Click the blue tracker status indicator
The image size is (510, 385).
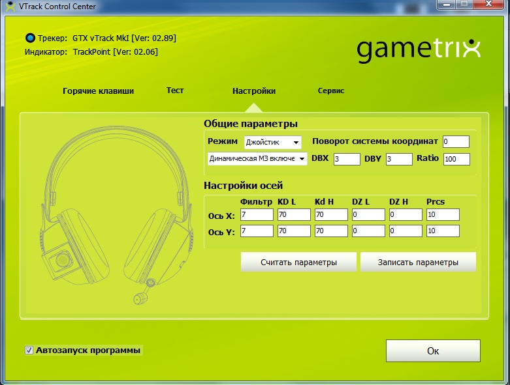[30, 38]
